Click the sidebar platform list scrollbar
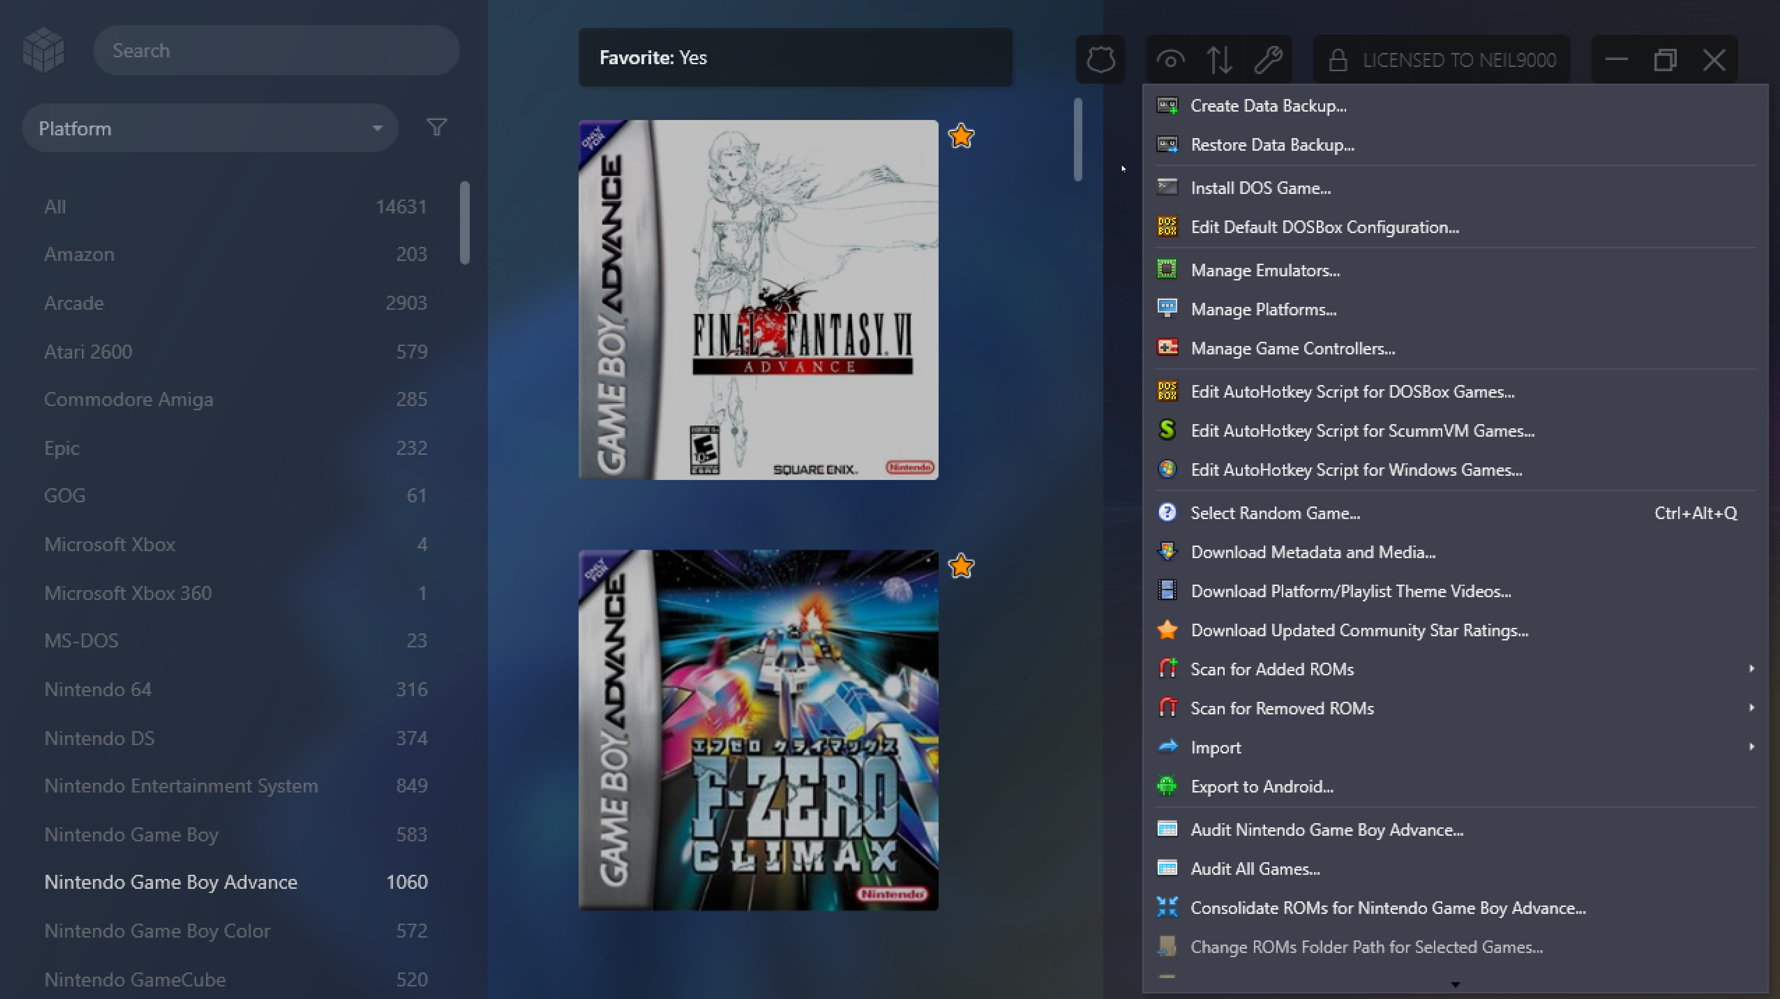This screenshot has width=1780, height=999. coord(464,222)
